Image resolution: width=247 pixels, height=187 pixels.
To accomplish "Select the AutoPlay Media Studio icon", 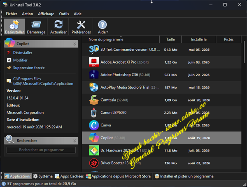I will [94, 88].
